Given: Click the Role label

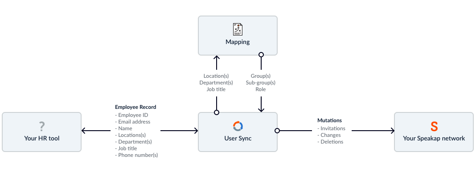Looking at the screenshot, I should click(x=261, y=89).
